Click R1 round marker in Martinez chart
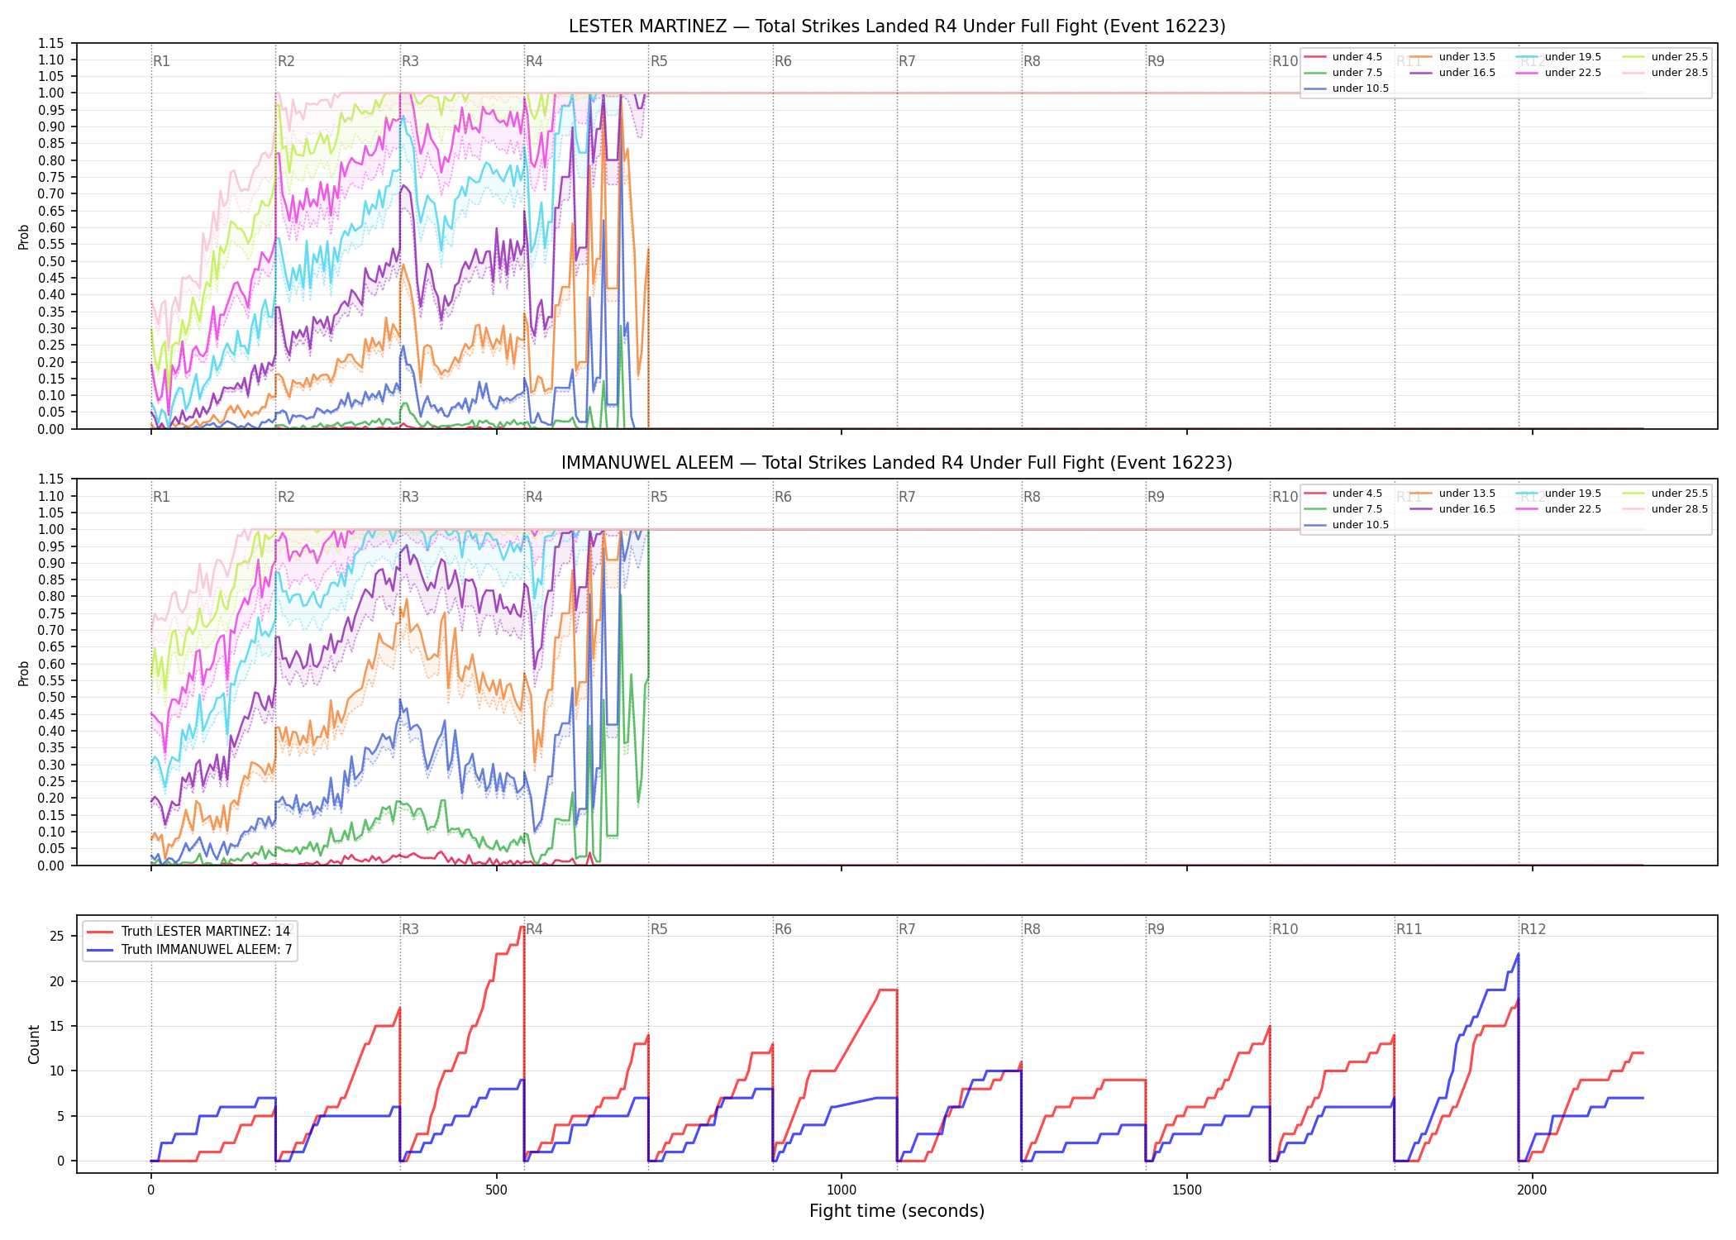This screenshot has width=1736, height=1240. tap(161, 61)
